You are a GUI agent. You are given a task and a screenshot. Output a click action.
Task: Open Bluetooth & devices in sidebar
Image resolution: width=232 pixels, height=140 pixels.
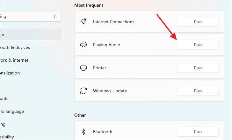(x=15, y=47)
